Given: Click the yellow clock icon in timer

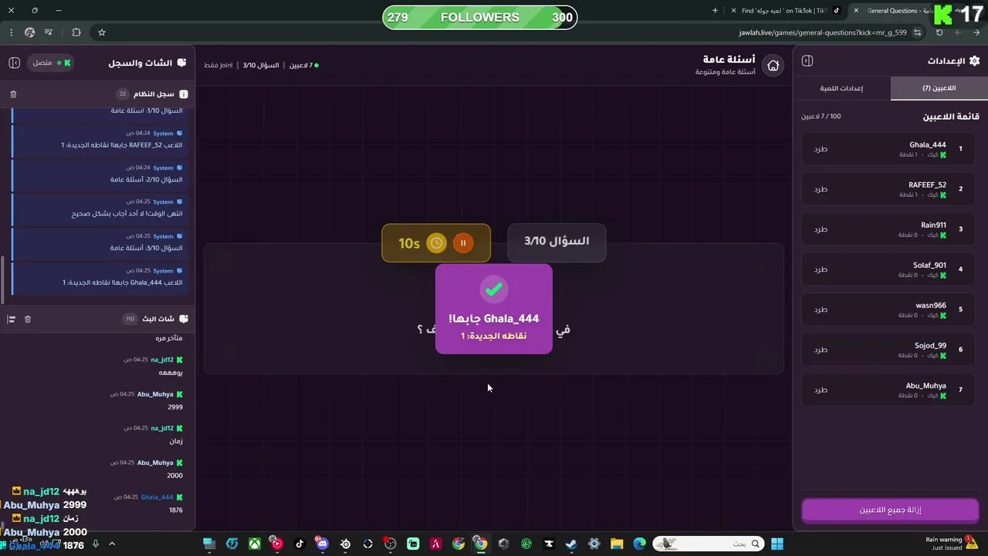Looking at the screenshot, I should coord(436,243).
